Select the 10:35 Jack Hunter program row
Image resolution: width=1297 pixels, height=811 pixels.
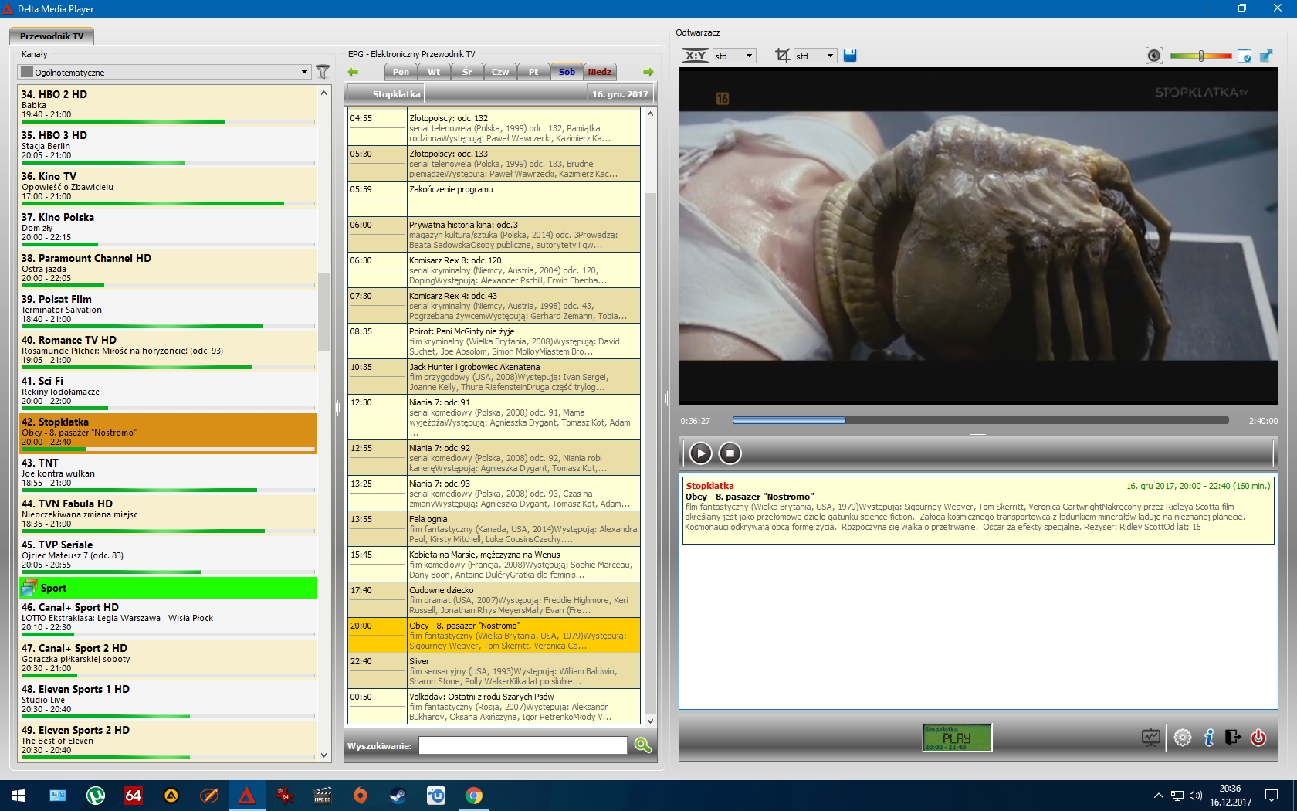pyautogui.click(x=494, y=376)
